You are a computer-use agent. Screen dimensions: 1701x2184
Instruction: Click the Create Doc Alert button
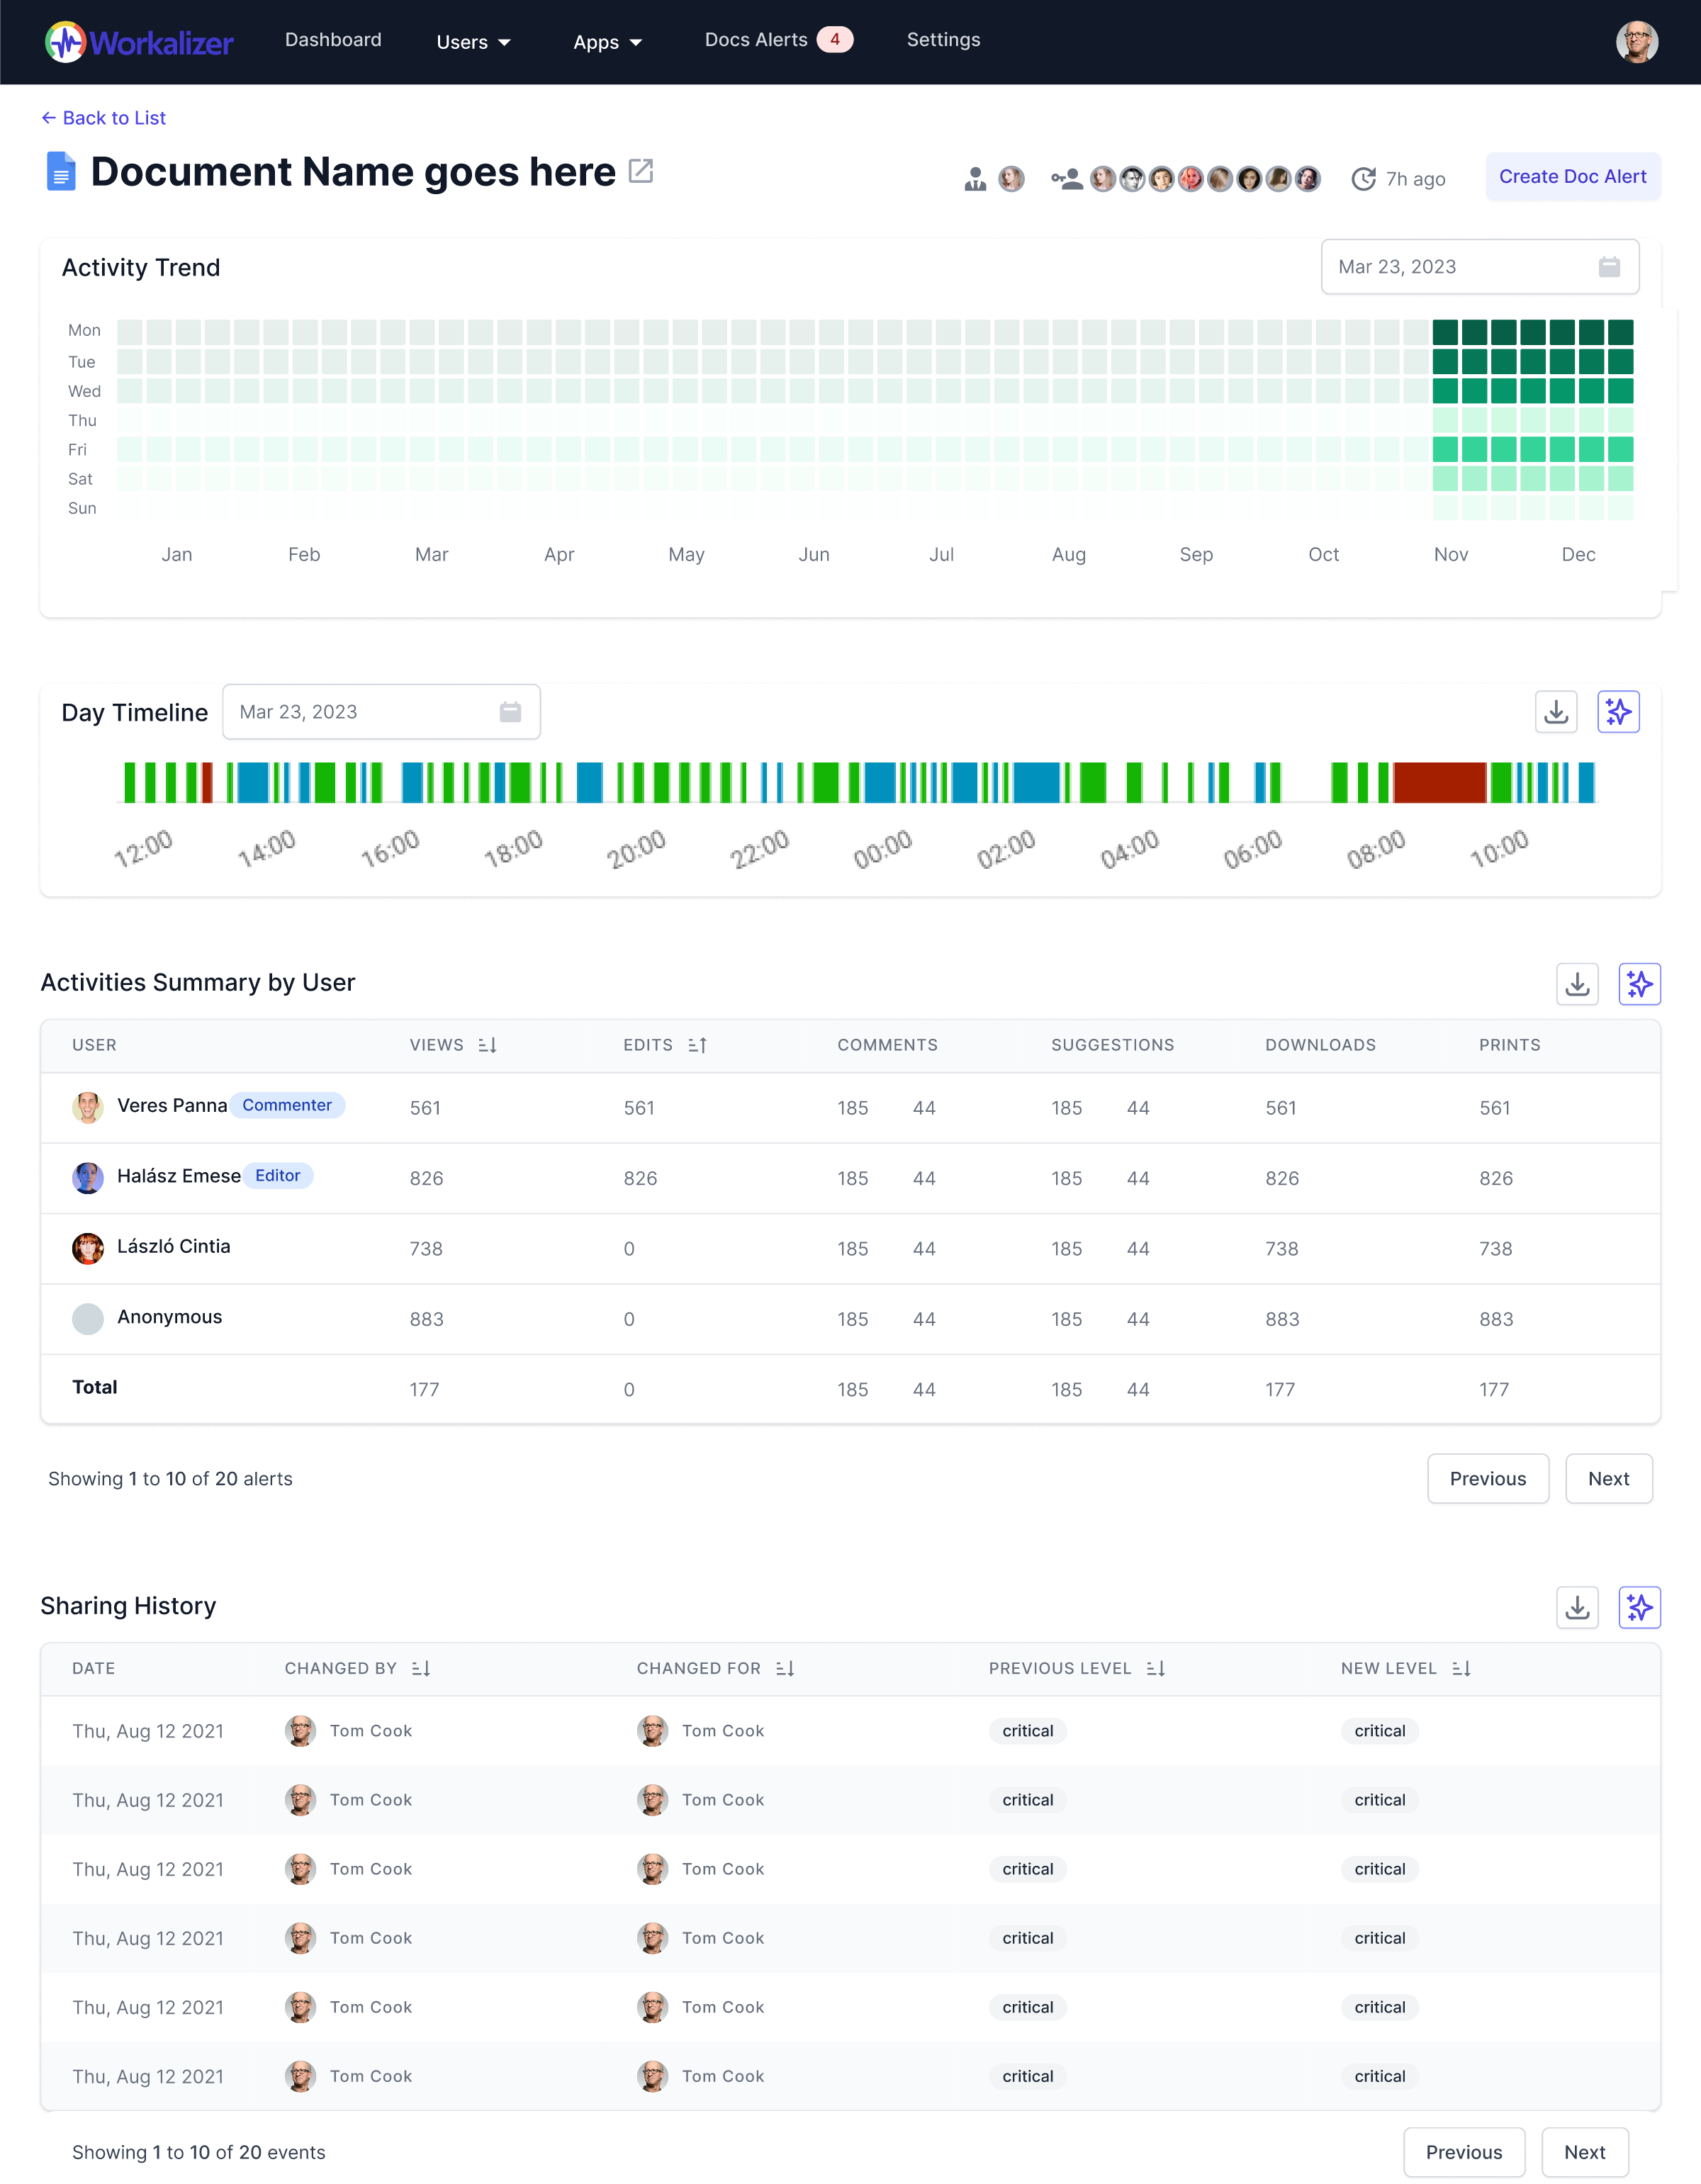(1572, 176)
